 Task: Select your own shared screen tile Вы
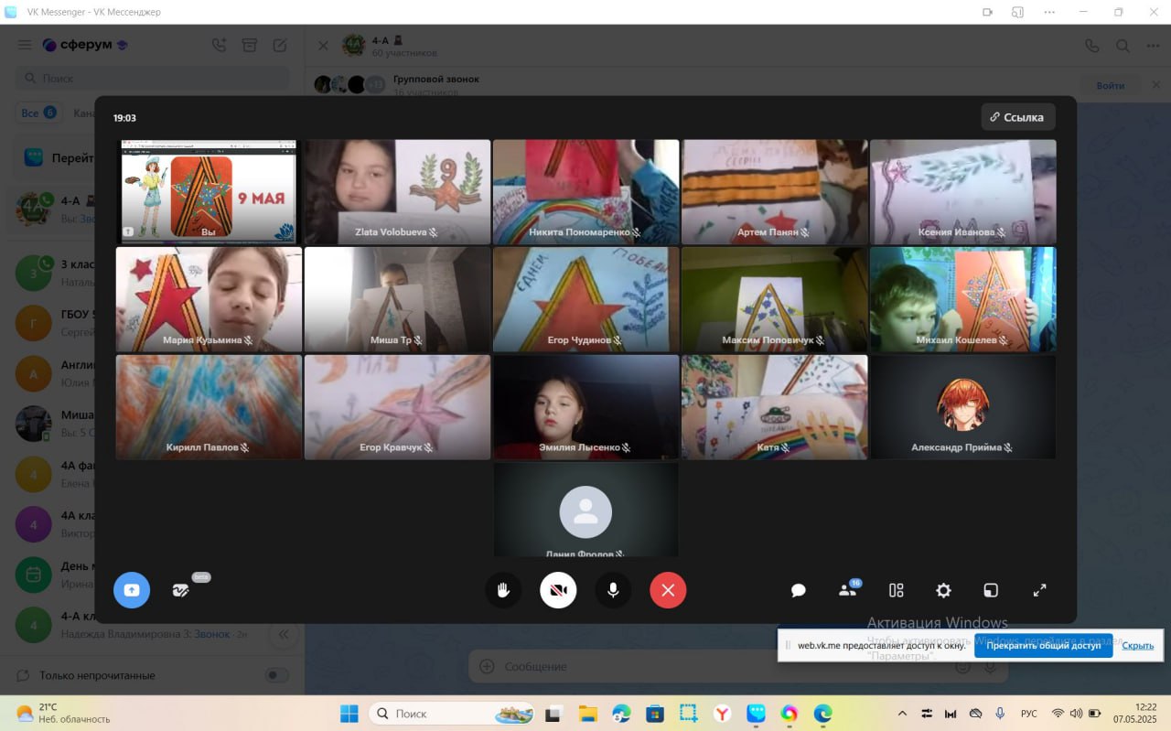(209, 191)
